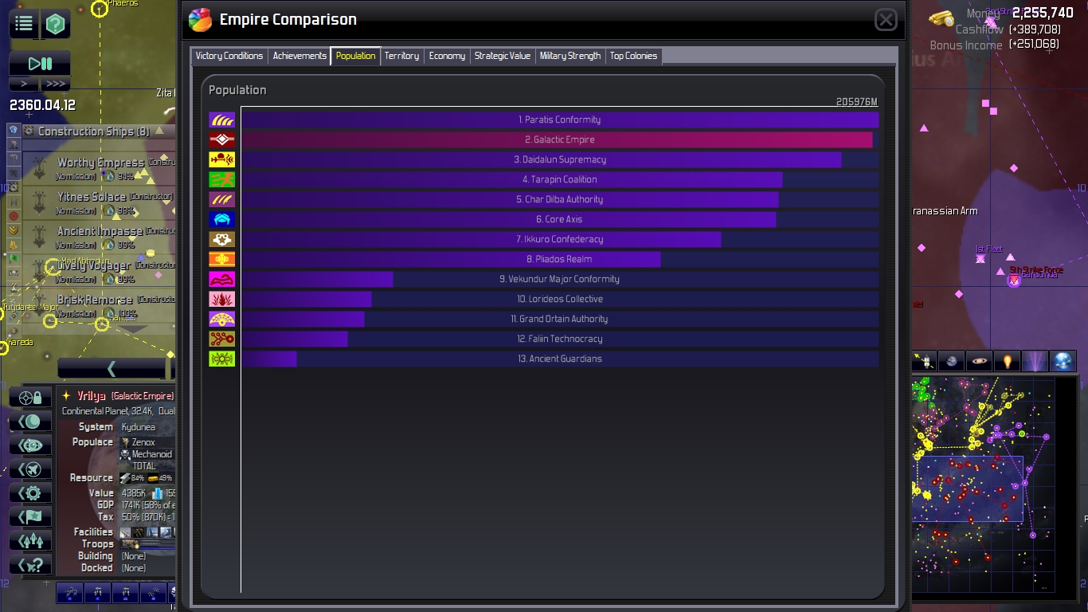Select the Ancient Guardians population bar

point(560,359)
